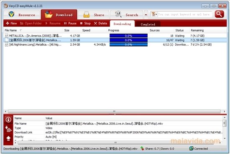This screenshot has width=230, height=154.
Task: Focus the keyword or url input field
Action: pos(184,14)
